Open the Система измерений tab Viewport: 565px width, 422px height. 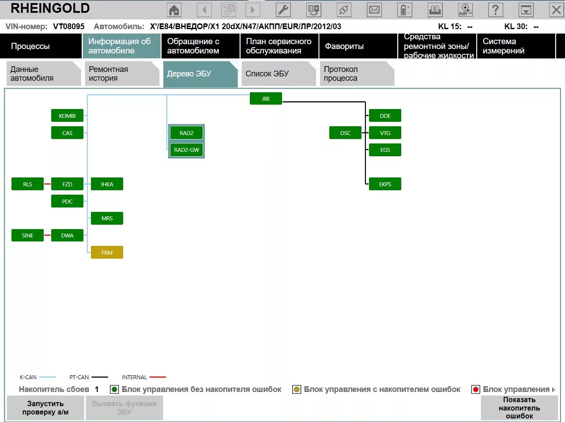pos(516,46)
